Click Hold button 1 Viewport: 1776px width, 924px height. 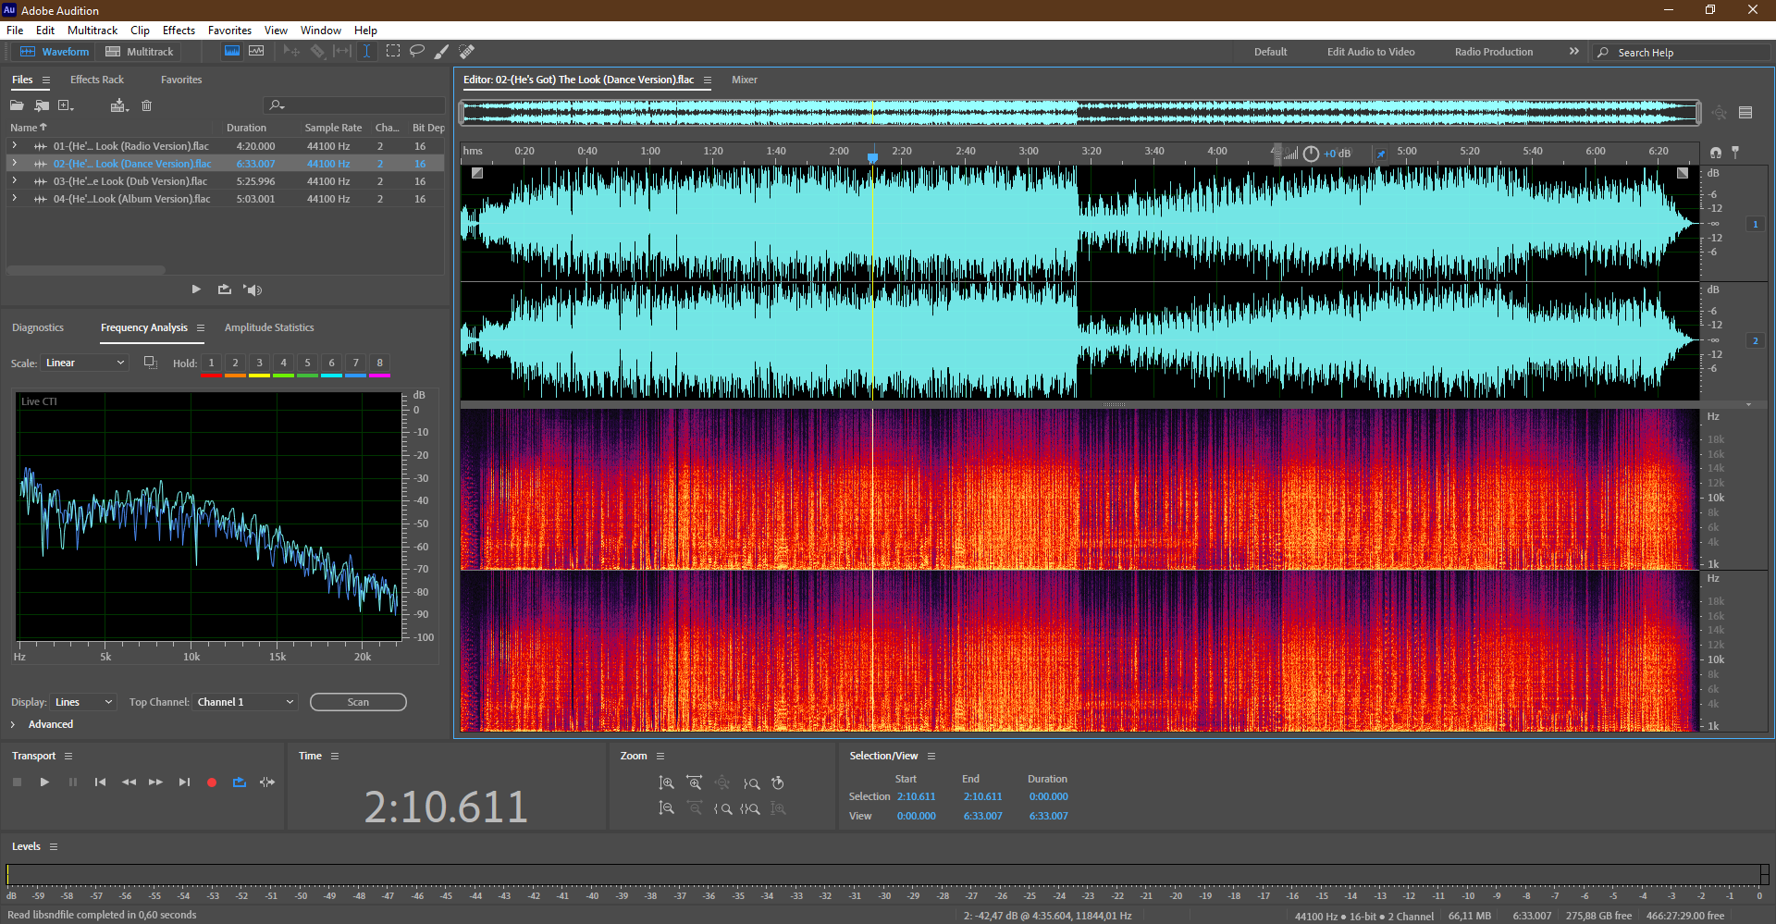(x=211, y=363)
